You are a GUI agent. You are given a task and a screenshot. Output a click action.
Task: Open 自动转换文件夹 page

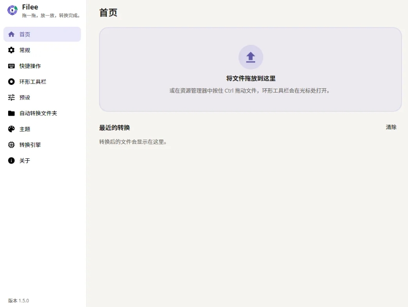[x=42, y=113]
